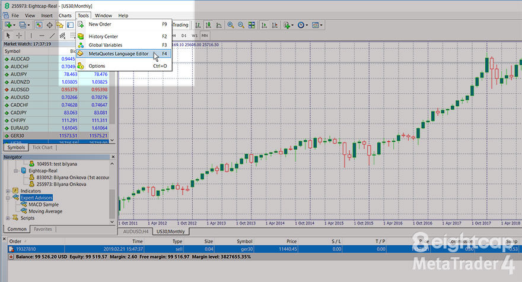The width and height of the screenshot is (522, 282).
Task: Select account 104951: test bilyana
Action: pyautogui.click(x=56, y=164)
